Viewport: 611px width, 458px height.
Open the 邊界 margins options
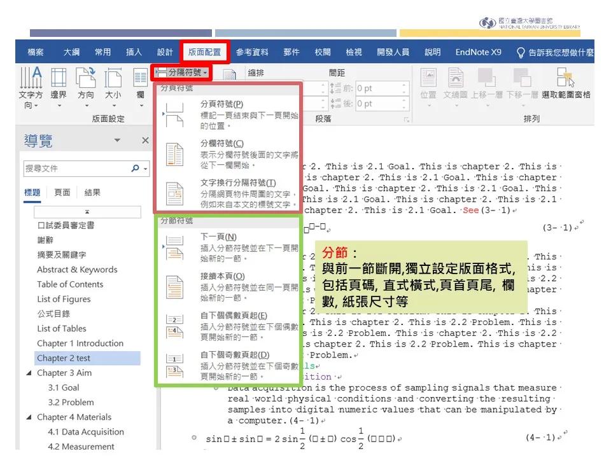58,89
